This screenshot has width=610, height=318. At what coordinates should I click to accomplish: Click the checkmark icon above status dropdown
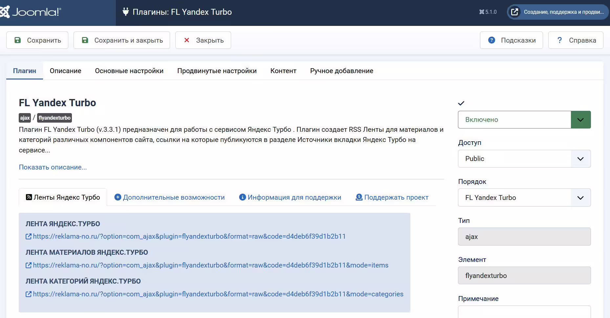tap(461, 103)
